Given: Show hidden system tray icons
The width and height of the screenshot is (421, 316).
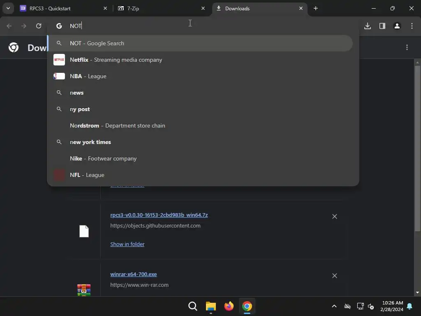Looking at the screenshot, I should click(334, 306).
